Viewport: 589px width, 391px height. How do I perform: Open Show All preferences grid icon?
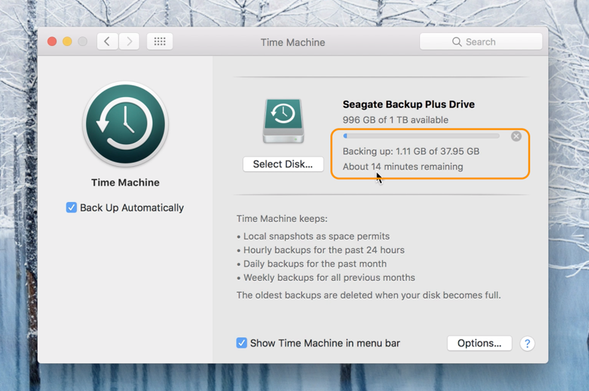(x=160, y=41)
